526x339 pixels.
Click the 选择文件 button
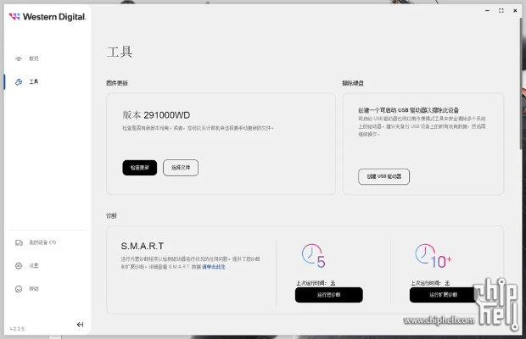point(181,168)
